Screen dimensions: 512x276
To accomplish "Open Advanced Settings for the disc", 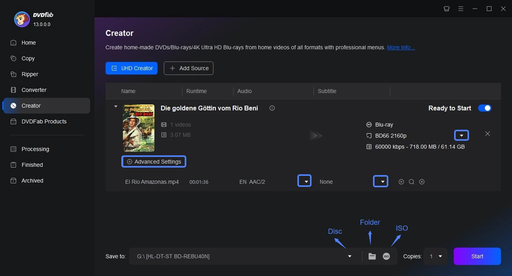I will click(x=154, y=161).
